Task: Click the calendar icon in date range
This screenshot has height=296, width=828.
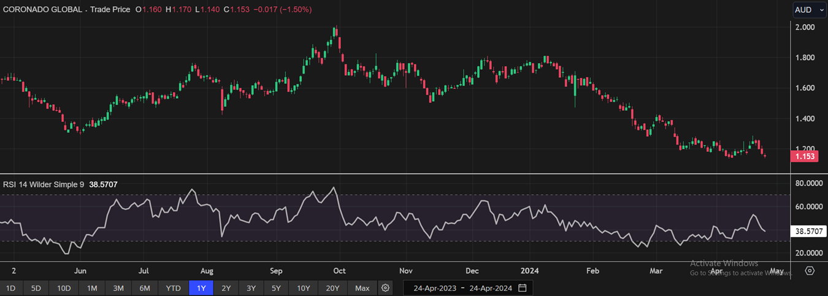Action: (x=522, y=288)
